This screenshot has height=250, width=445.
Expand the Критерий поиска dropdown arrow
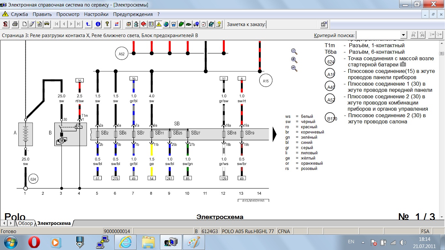(404, 35)
